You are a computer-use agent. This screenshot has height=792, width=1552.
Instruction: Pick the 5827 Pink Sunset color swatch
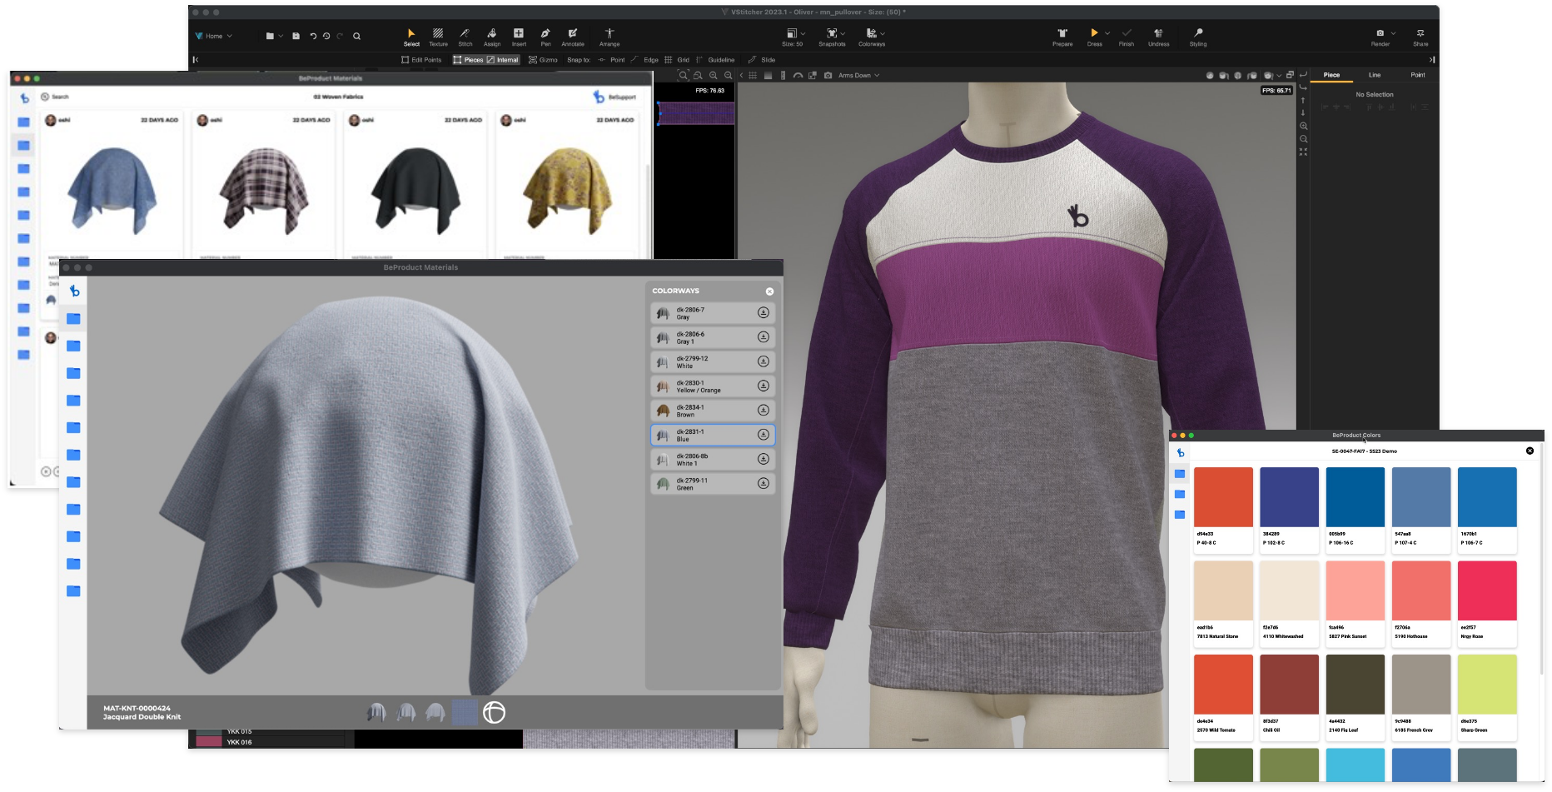tap(1355, 590)
